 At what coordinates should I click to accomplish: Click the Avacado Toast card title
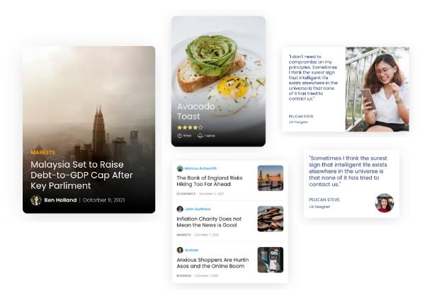click(195, 111)
